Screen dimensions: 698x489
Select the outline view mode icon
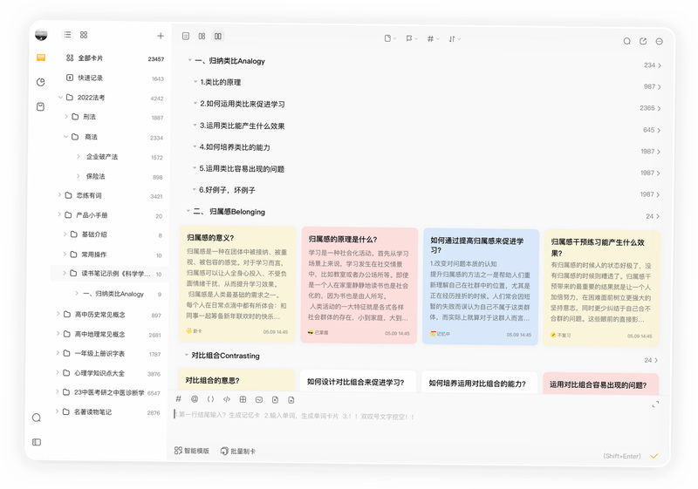click(186, 36)
